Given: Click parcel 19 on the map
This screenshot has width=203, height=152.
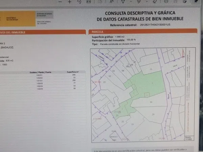Looking at the screenshot, I should pos(132,124).
